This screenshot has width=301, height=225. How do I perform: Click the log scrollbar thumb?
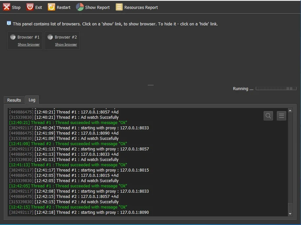point(290,207)
